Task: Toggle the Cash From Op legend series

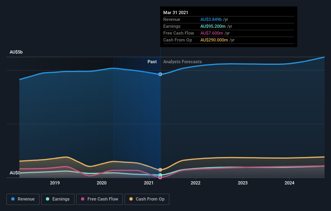Action: click(147, 199)
